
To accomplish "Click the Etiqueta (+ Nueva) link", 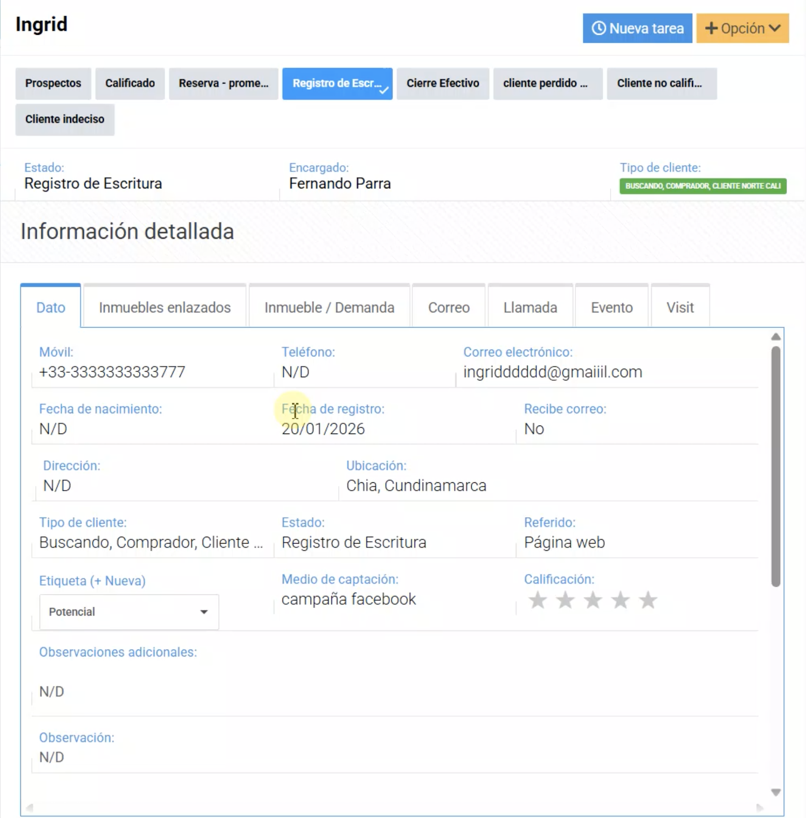I will point(92,580).
